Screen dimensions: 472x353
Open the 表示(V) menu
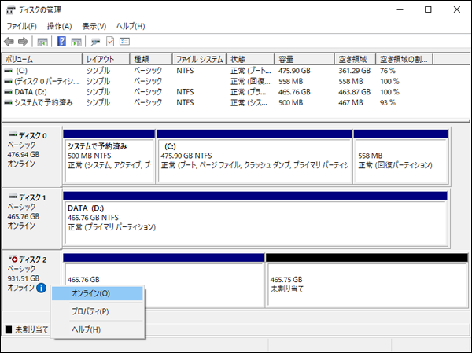(94, 26)
